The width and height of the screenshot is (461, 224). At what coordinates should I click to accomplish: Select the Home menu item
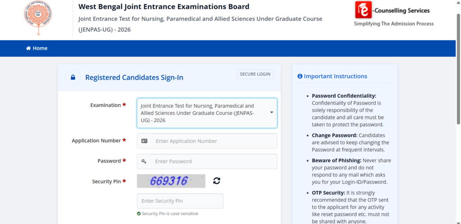[x=37, y=48]
